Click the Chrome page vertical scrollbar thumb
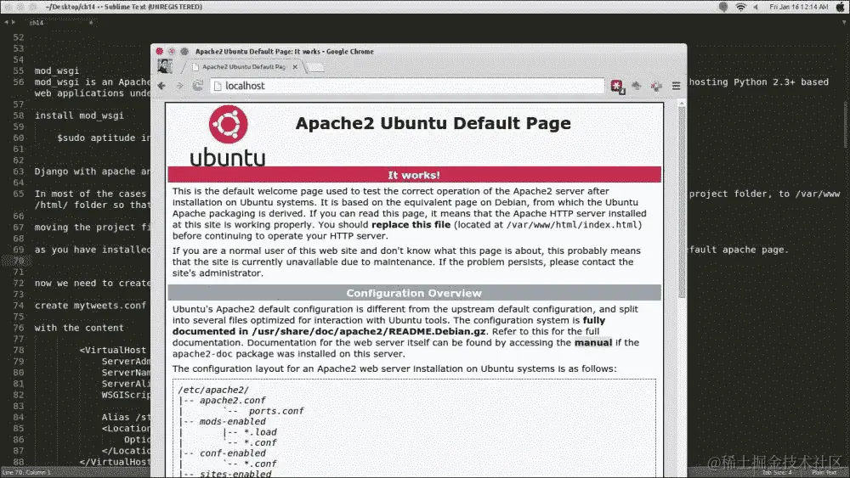Screen dimensions: 850x478 coord(682,201)
